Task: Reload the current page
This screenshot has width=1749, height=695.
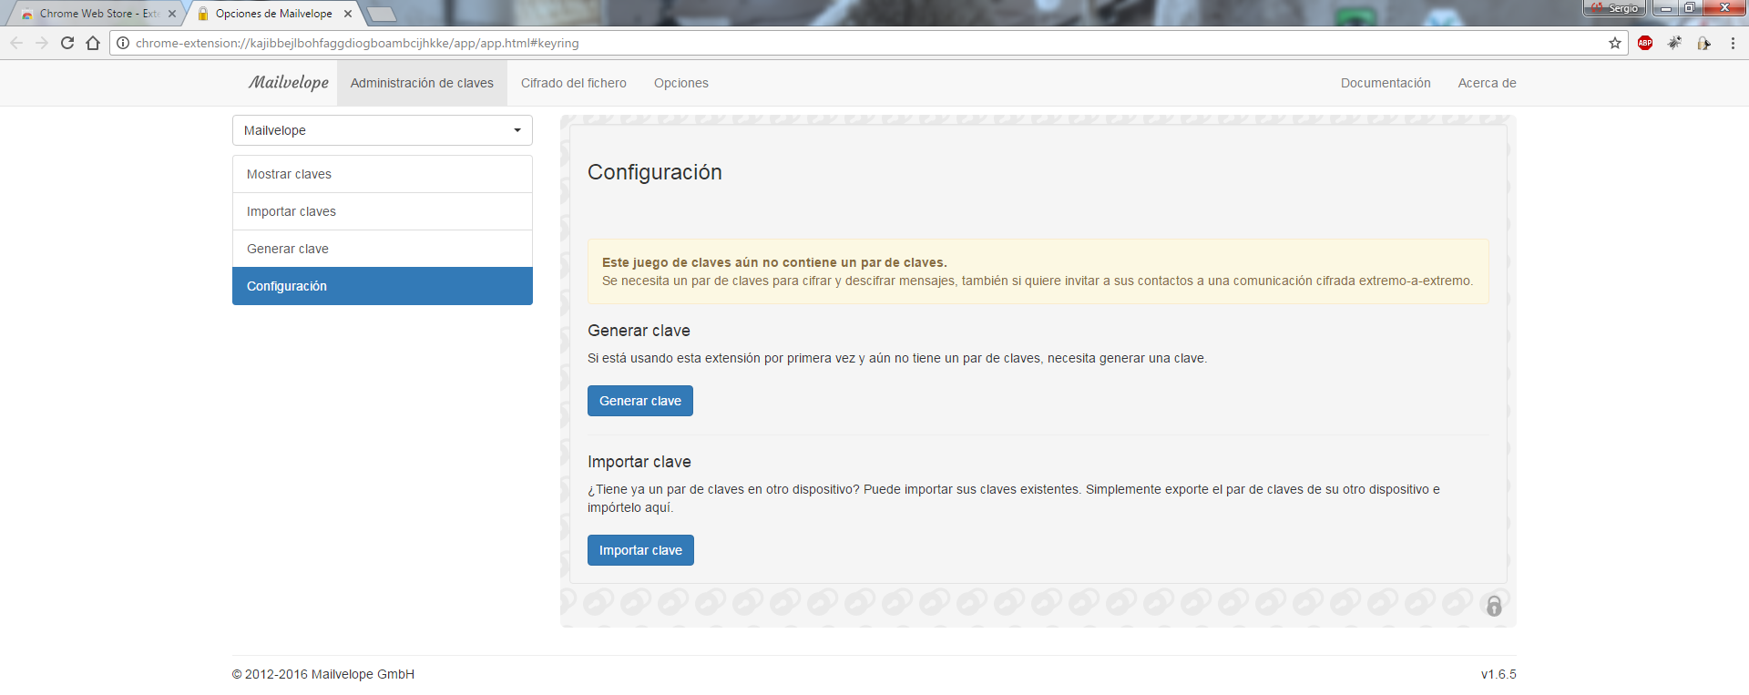Action: (67, 43)
